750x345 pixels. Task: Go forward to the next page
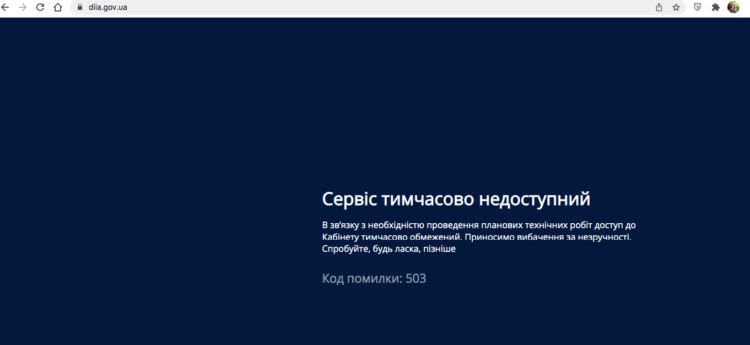tap(24, 8)
